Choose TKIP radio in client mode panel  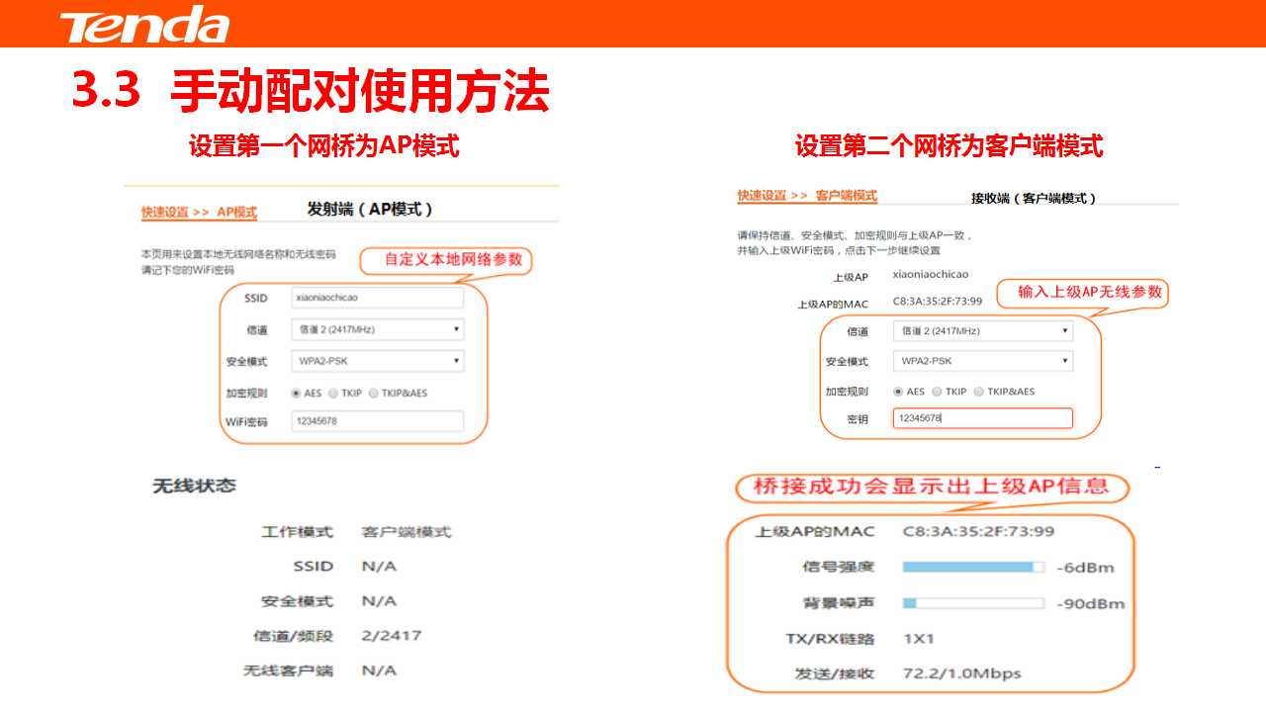(937, 392)
